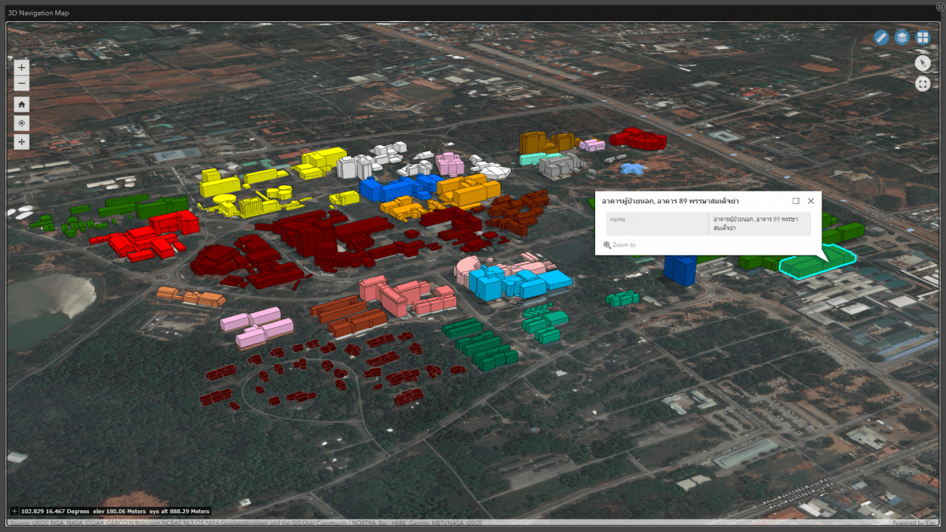
Task: Click the widget controller icon in title bar
Action: click(x=940, y=7)
